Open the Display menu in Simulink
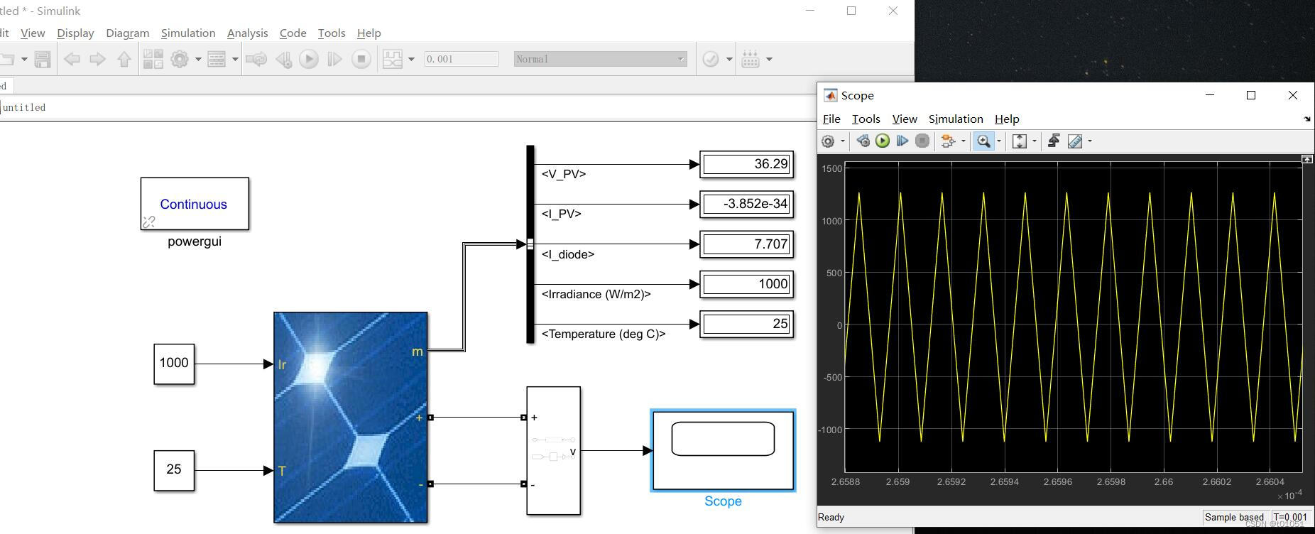Viewport: 1315px width, 534px height. pos(75,33)
